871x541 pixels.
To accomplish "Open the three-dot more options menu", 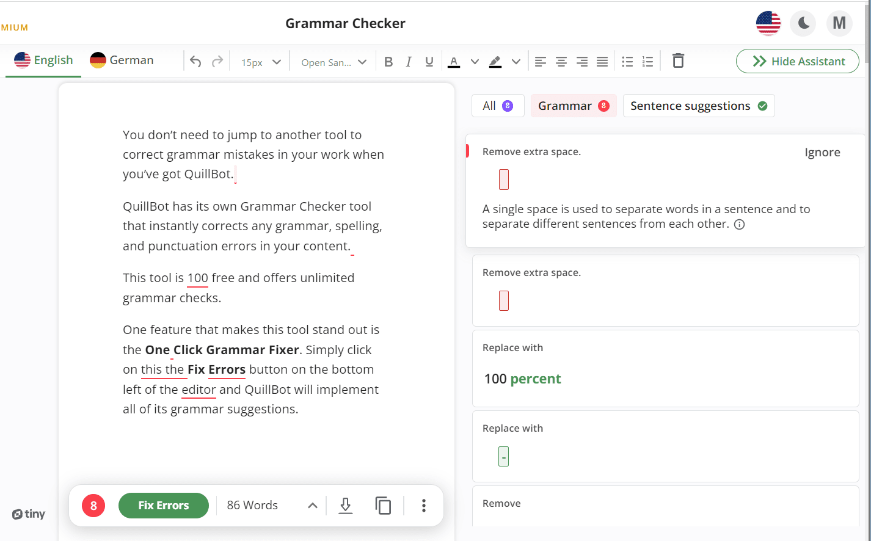I will click(423, 506).
